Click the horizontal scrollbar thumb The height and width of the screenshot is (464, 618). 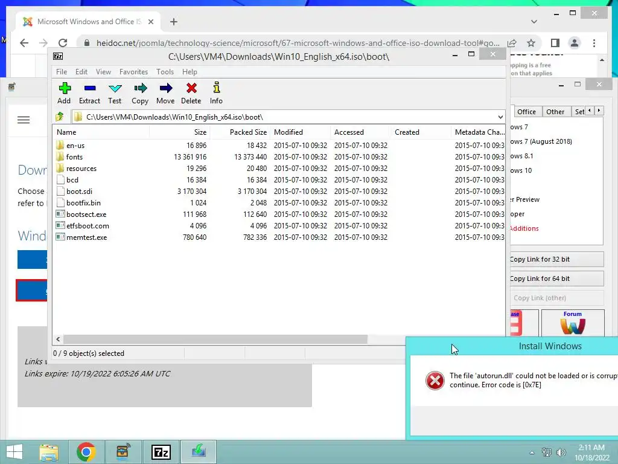[215, 340]
